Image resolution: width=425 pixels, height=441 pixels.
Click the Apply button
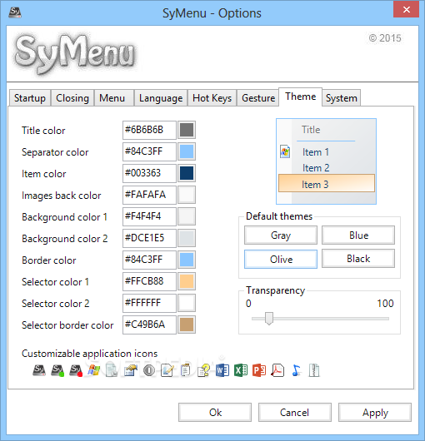[x=375, y=413]
